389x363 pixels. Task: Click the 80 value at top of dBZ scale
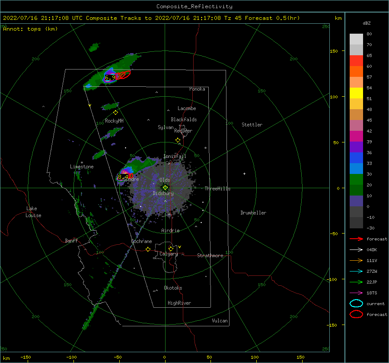pos(369,34)
